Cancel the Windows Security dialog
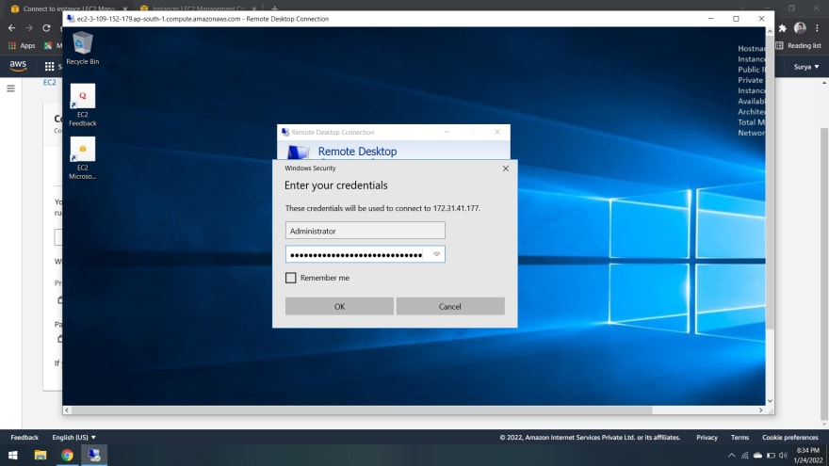 click(450, 307)
